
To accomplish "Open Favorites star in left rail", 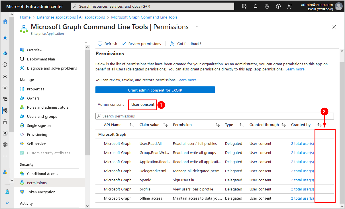I will [5, 38].
